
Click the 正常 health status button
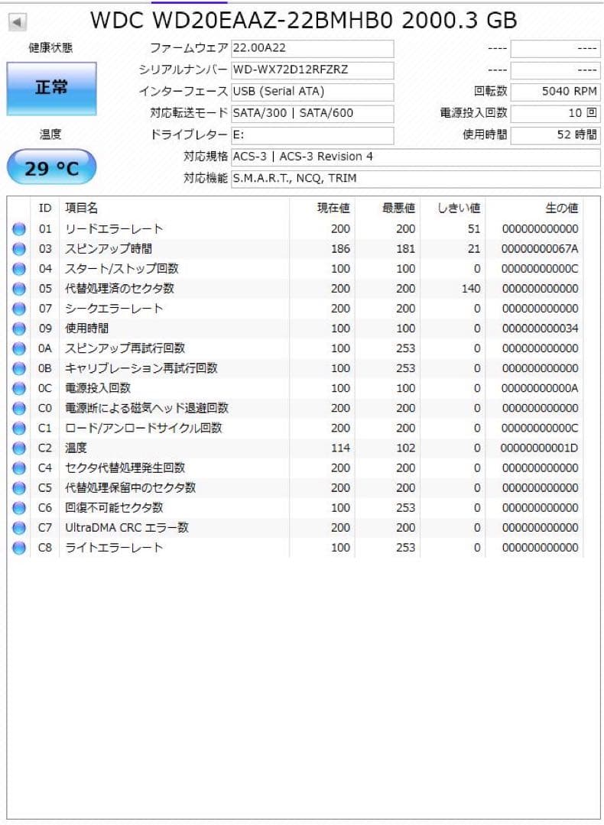pos(51,89)
